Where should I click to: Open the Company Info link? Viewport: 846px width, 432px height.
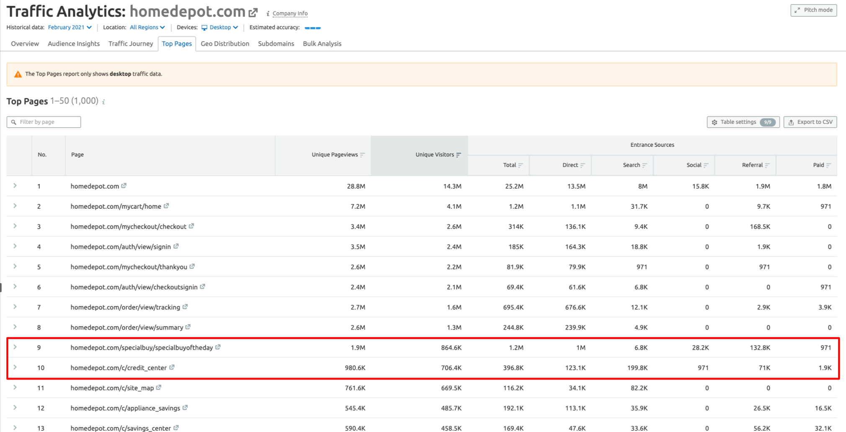coord(290,13)
